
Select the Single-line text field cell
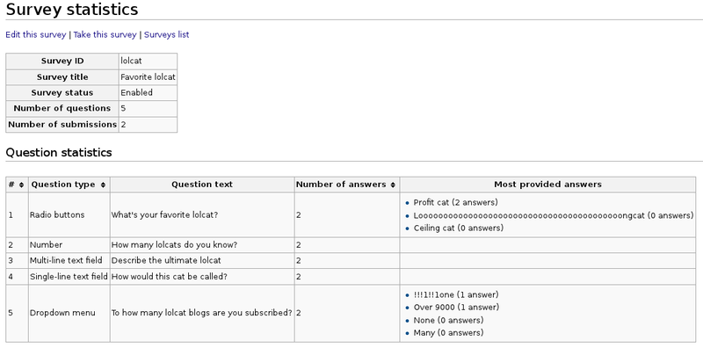pyautogui.click(x=69, y=277)
